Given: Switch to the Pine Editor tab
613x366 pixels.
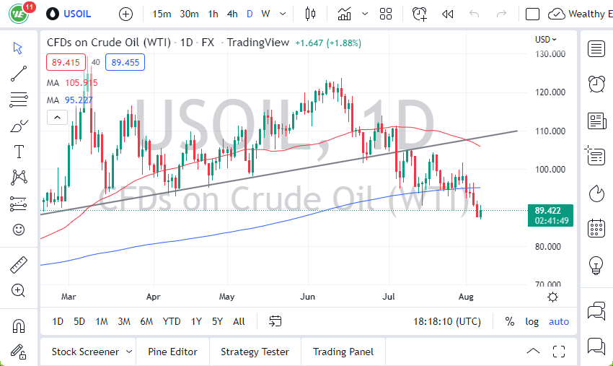Looking at the screenshot, I should (173, 352).
